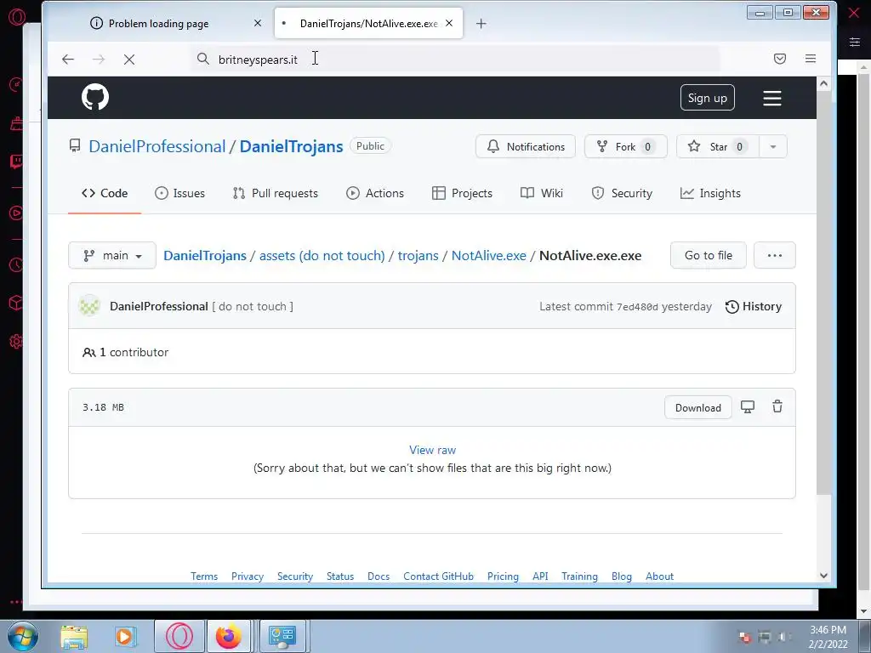
Task: Click the Sign up button
Action: click(707, 98)
